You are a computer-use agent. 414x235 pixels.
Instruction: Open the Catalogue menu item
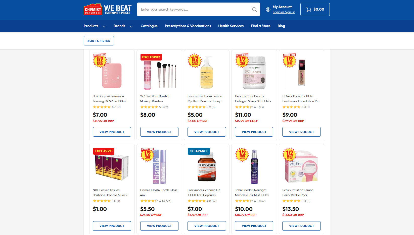pyautogui.click(x=149, y=26)
